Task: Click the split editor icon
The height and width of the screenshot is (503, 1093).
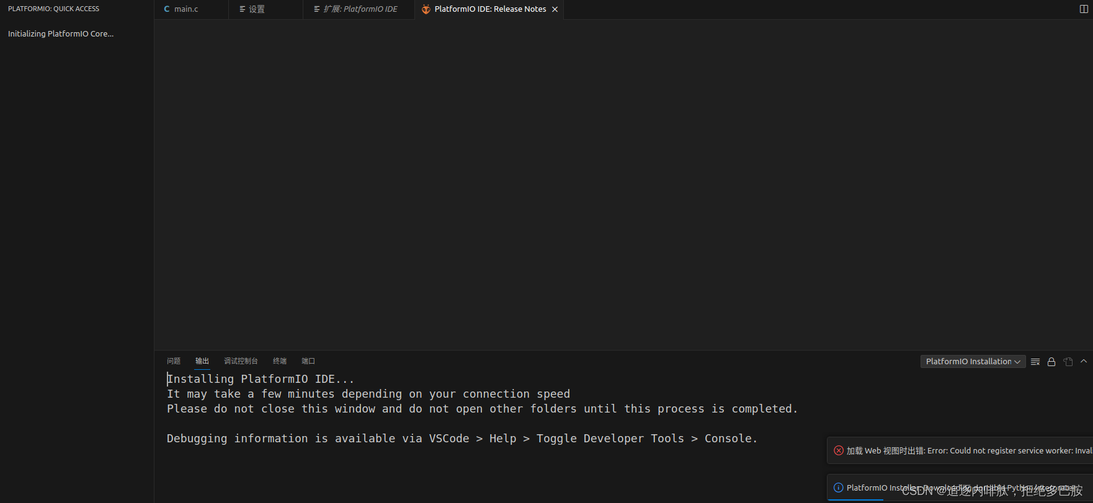Action: (1084, 9)
